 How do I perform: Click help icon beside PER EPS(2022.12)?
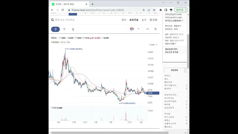tap(182, 34)
